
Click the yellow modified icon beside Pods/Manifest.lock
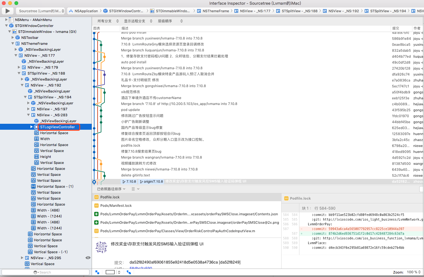click(x=96, y=206)
